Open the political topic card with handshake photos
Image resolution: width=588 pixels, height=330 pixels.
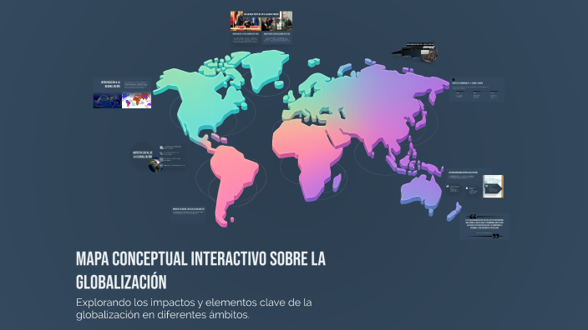261,28
